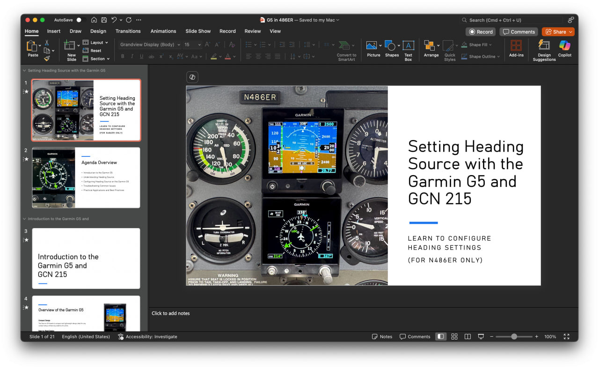Activate the Format Painter brush
The height and width of the screenshot is (369, 599).
click(47, 59)
